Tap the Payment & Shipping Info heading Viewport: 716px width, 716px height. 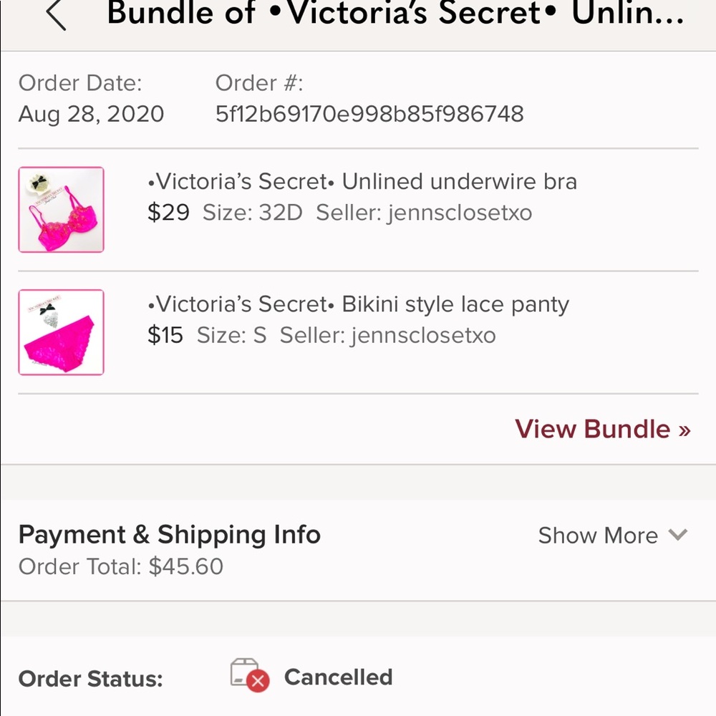click(170, 535)
